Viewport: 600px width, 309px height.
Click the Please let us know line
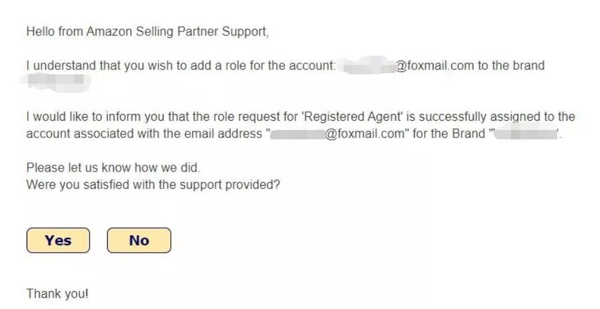tap(113, 167)
